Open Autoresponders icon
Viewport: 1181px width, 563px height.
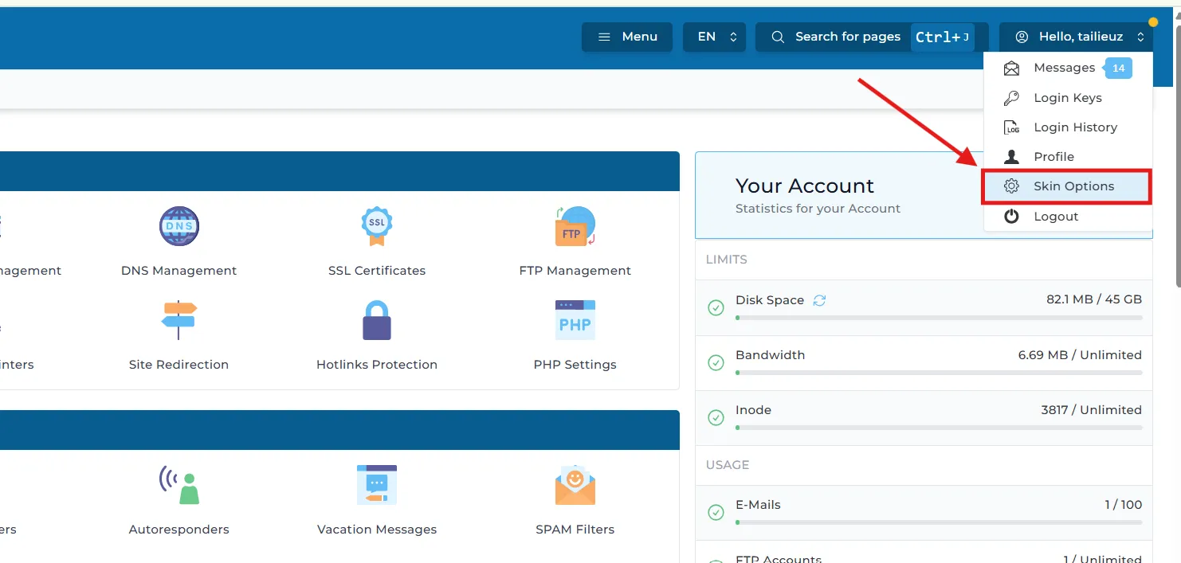pyautogui.click(x=179, y=485)
